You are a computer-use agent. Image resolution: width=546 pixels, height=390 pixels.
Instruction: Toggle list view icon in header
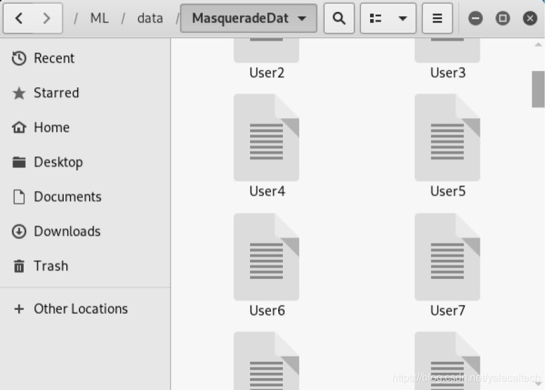[x=375, y=18]
